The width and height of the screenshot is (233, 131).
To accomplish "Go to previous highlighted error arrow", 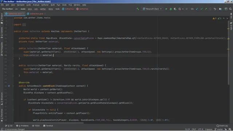I will 224,18.
